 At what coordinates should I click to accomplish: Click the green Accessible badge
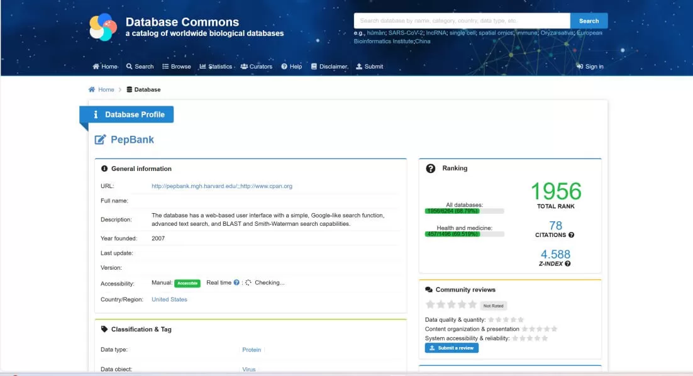coord(187,283)
